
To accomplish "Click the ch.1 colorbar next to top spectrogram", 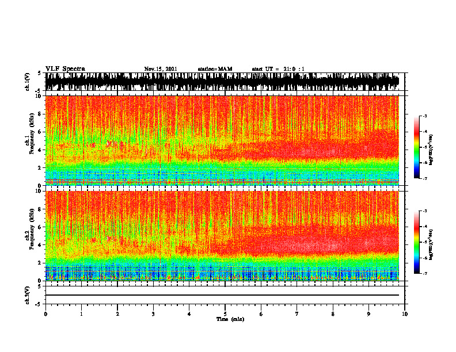I will [x=416, y=147].
